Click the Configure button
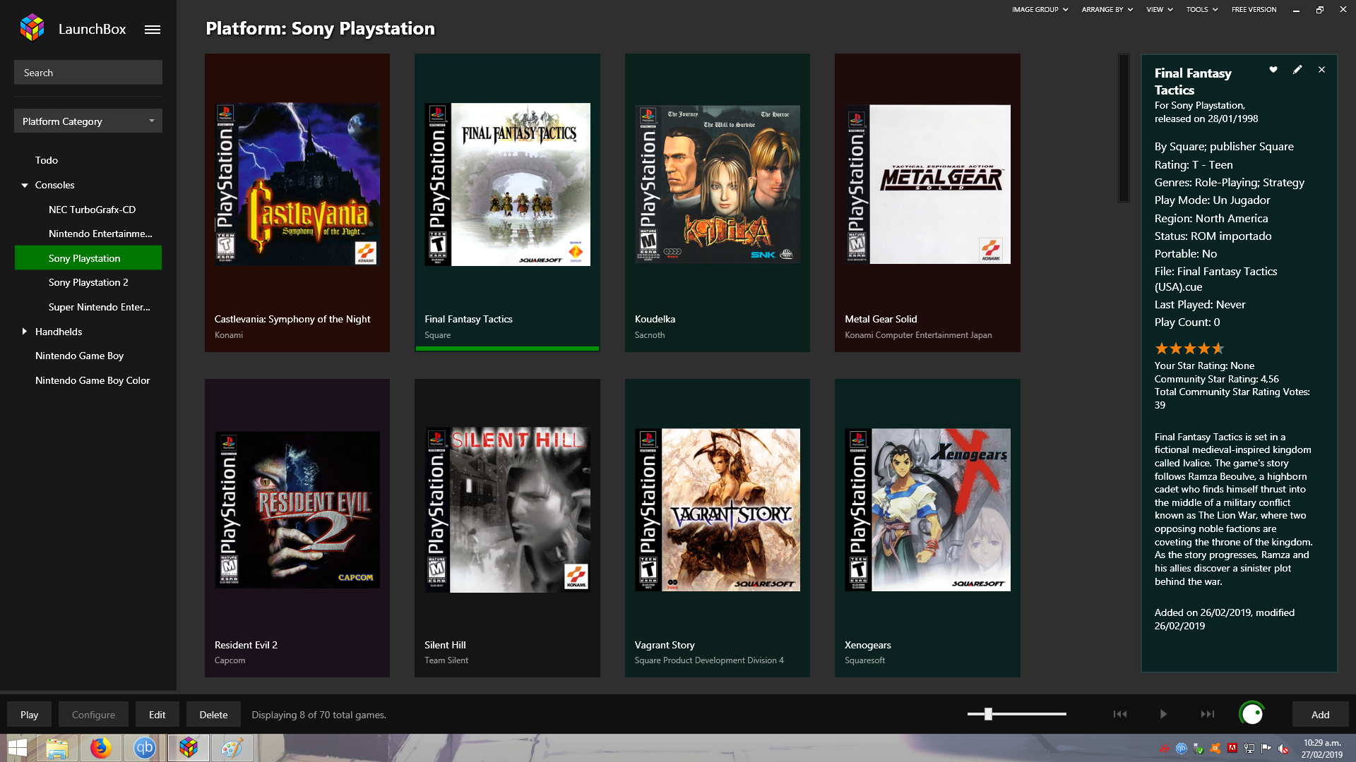 click(x=93, y=714)
